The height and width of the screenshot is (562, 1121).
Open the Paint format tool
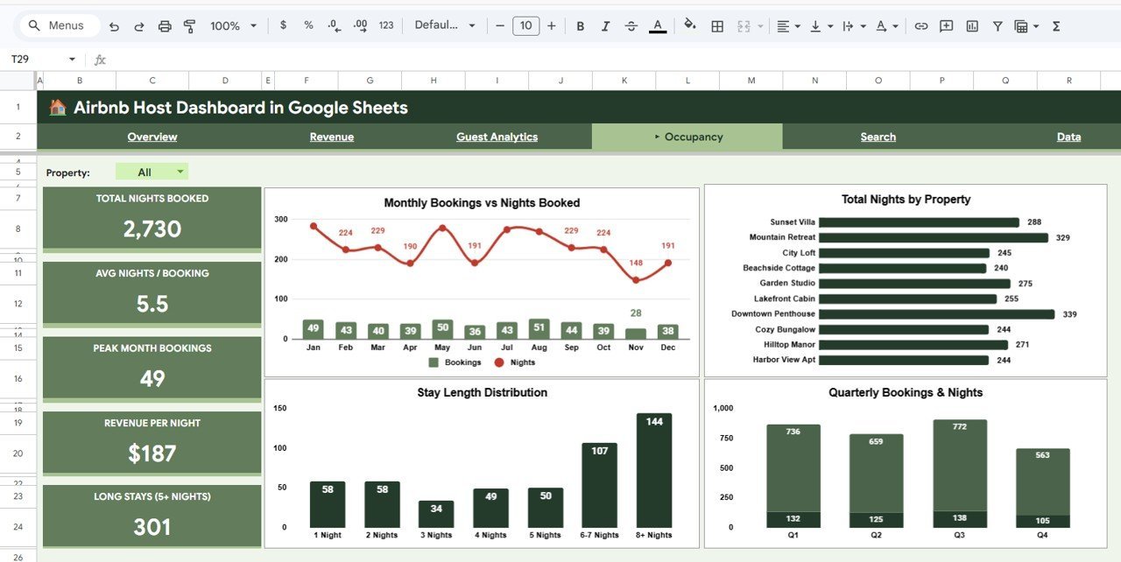click(189, 25)
